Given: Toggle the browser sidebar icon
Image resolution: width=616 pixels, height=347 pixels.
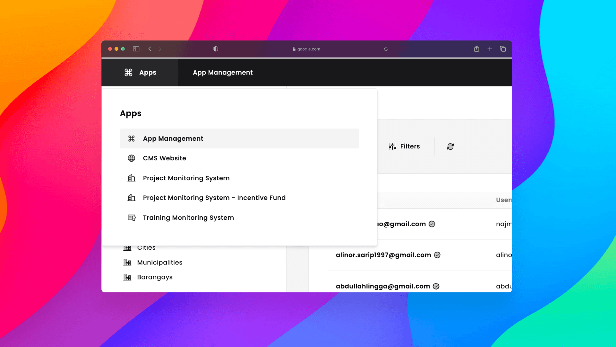Looking at the screenshot, I should [136, 49].
